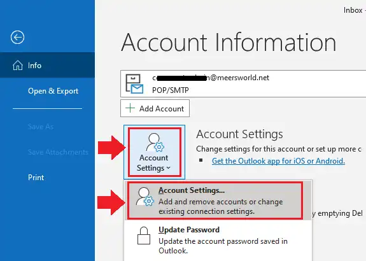Select Save As in the sidebar
This screenshot has width=366, height=261.
[41, 127]
